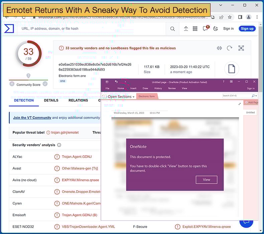Viewport: 264px width, 234px height.
Task: Click the View button in OneNote prompt
Action: (x=207, y=180)
